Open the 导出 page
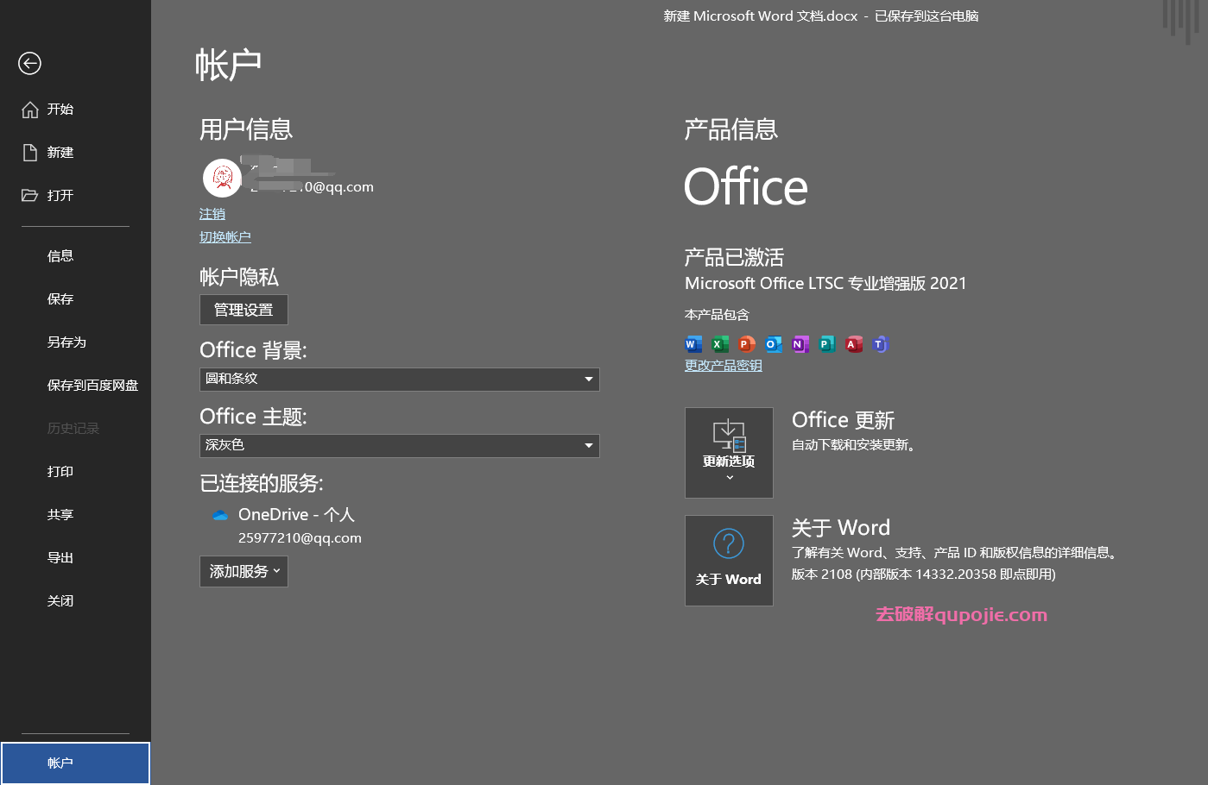Screen dimensions: 1208x785 pos(60,558)
